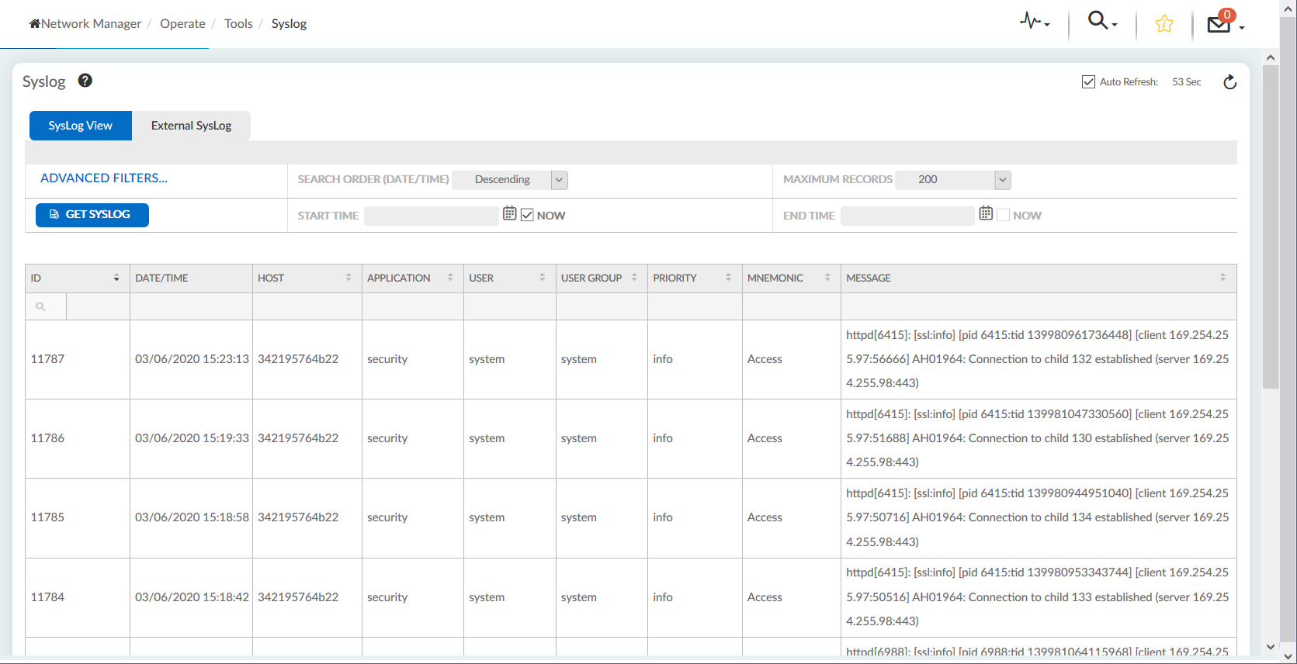Toggle the Auto Refresh checkbox

[x=1089, y=81]
